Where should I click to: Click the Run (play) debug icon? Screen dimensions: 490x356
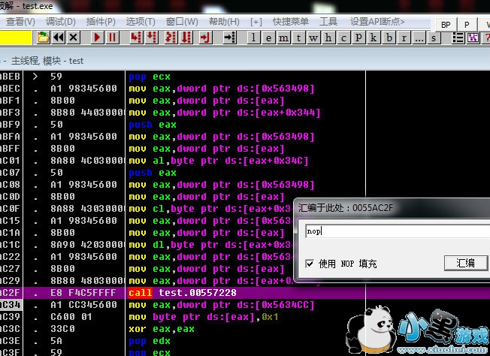[x=98, y=37]
